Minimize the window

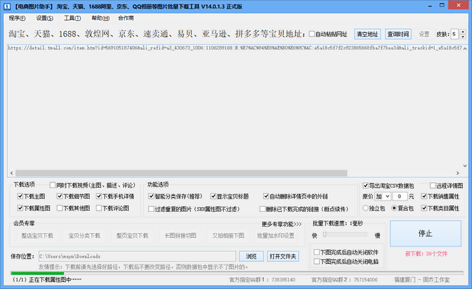(x=430, y=5)
